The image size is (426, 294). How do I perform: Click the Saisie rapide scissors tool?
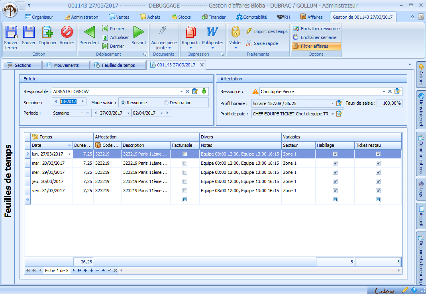pyautogui.click(x=262, y=43)
